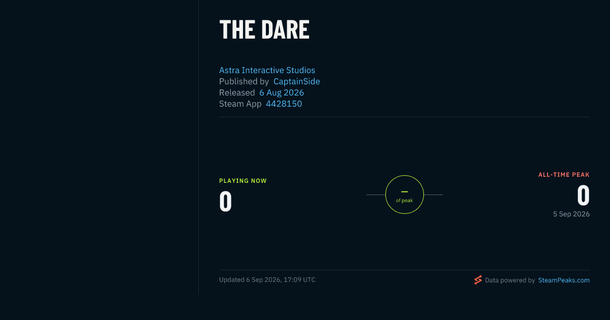Image resolution: width=610 pixels, height=320 pixels.
Task: Click the Data powered by text
Action: (510, 280)
